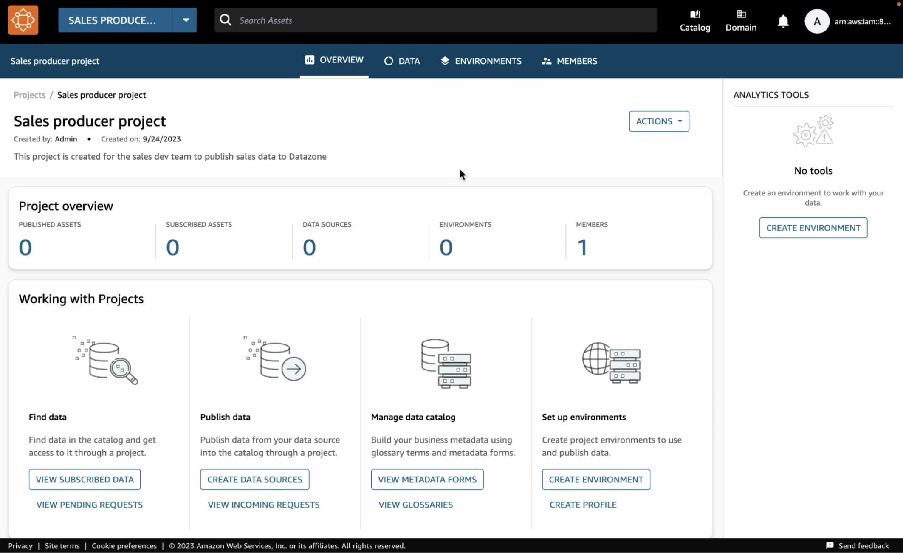Click CREATE DATA SOURCES button
The width and height of the screenshot is (903, 553).
pos(255,480)
